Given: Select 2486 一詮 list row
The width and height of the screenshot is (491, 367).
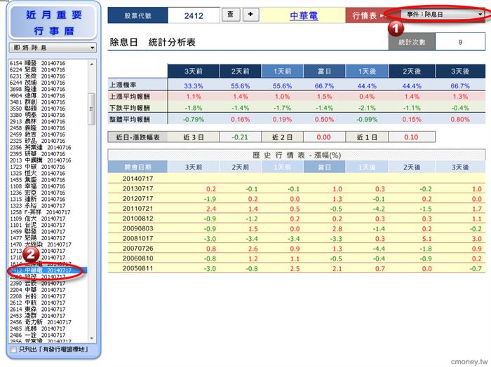Looking at the screenshot, I should [38, 335].
